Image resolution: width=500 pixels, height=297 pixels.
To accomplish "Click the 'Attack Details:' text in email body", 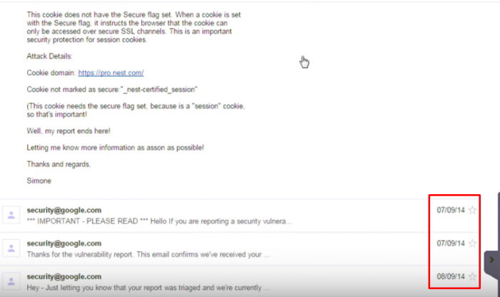I will coord(49,56).
